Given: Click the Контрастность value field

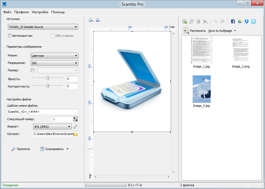Looking at the screenshot, I should [x=72, y=86].
